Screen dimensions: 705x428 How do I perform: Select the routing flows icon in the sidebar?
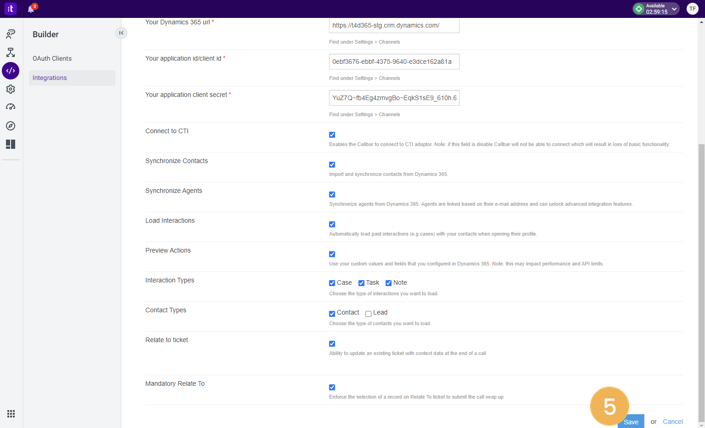(11, 52)
